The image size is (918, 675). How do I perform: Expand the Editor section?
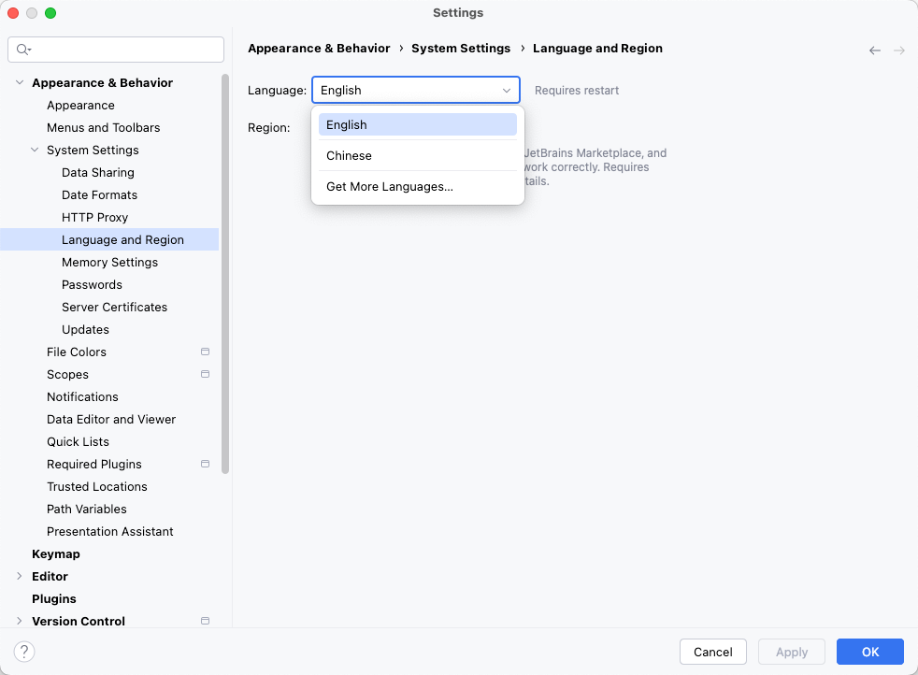20,577
